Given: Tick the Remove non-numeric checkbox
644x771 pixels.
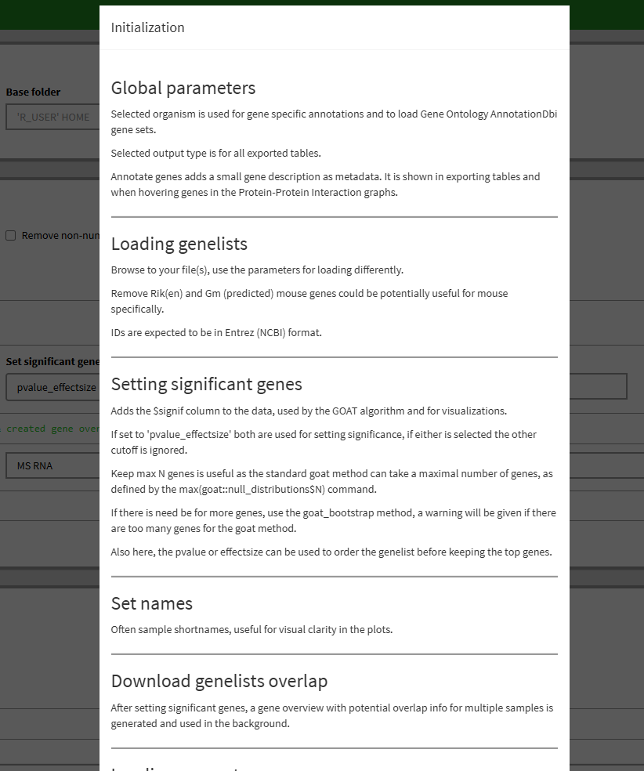Looking at the screenshot, I should pyautogui.click(x=11, y=235).
